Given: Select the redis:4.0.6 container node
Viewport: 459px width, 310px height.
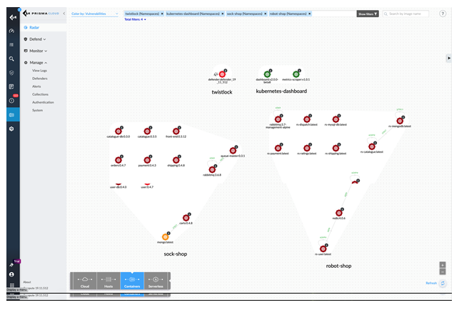Looking at the screenshot, I should click(x=338, y=212).
